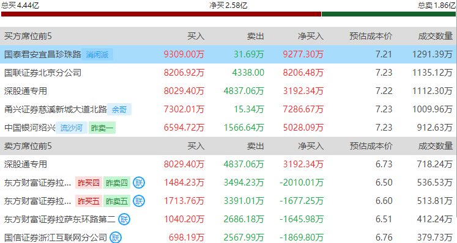Click the 买方席位前5 header
This screenshot has height=243, width=457.
tap(28, 36)
